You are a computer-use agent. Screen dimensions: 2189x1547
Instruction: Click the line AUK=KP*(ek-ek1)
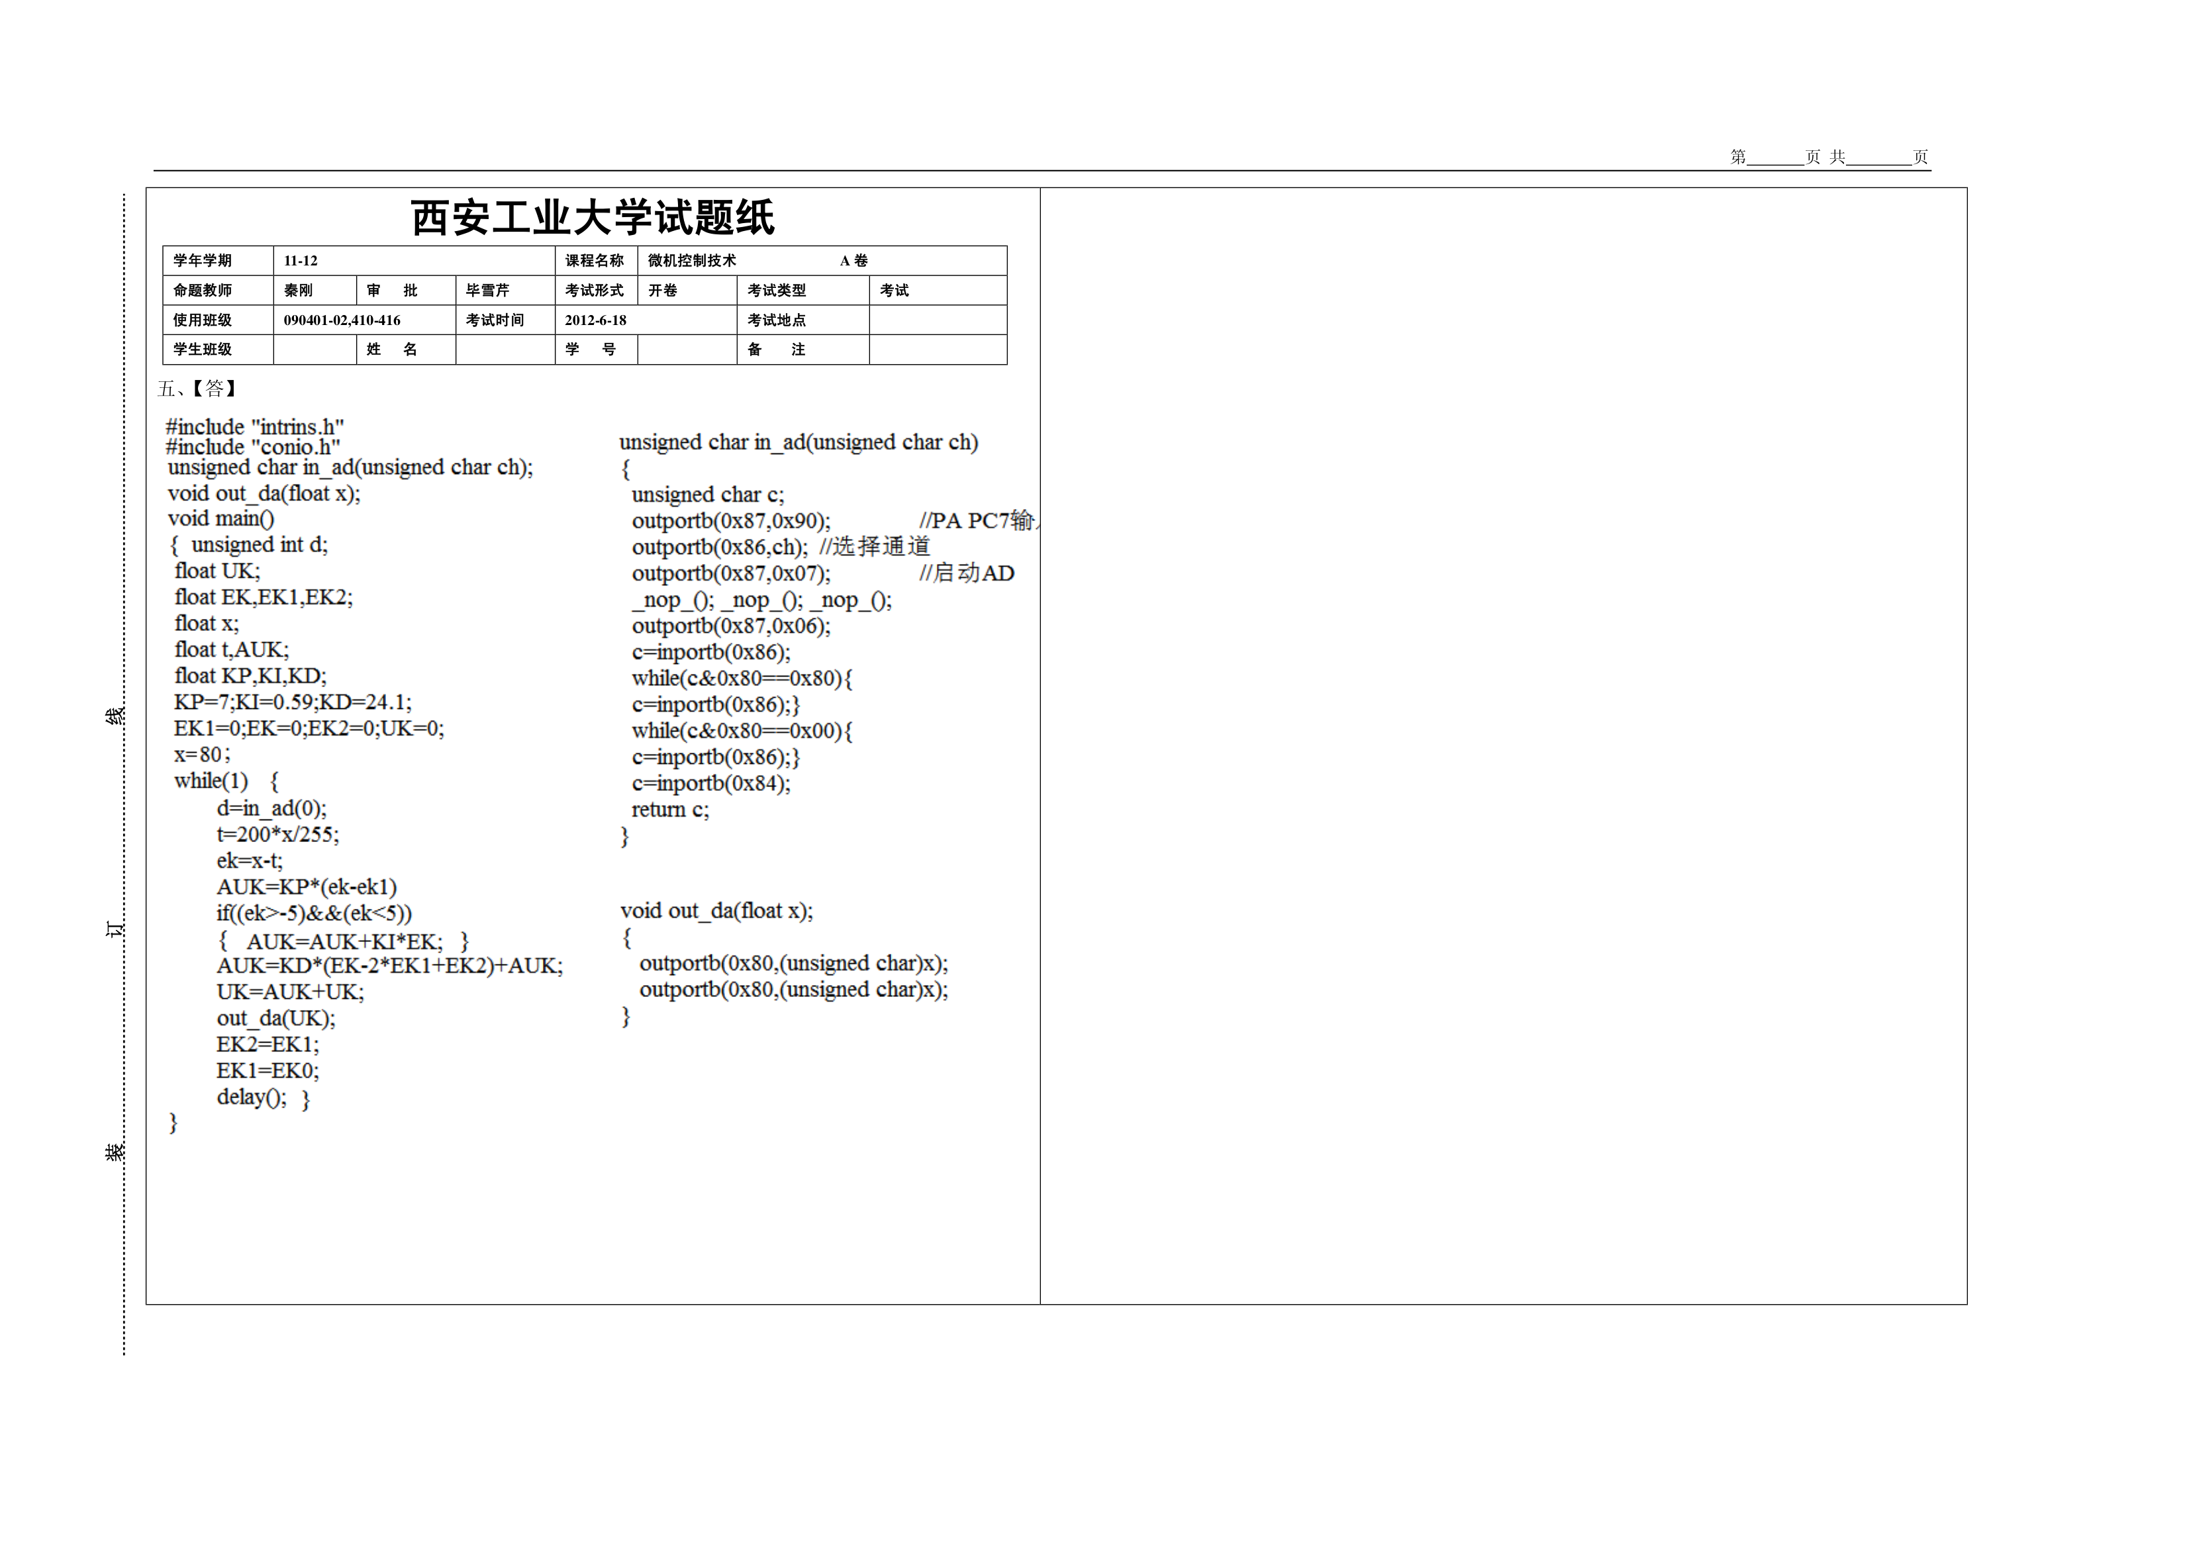tap(307, 888)
